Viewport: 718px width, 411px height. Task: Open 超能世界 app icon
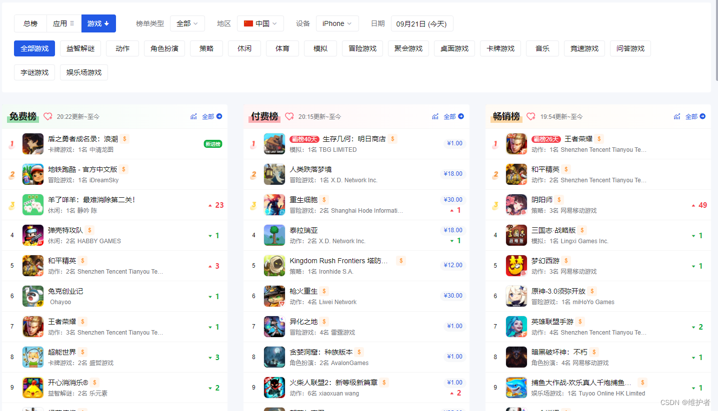33,357
